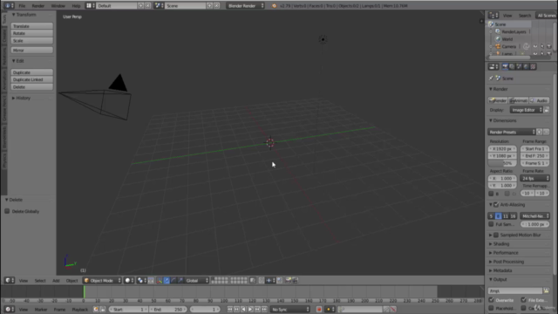The image size is (558, 314).
Task: Open the 24 fps frame rate dropdown
Action: [534, 178]
